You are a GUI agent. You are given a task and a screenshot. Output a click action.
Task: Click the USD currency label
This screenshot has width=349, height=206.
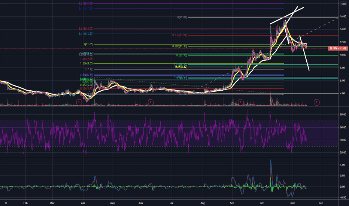(343, 4)
